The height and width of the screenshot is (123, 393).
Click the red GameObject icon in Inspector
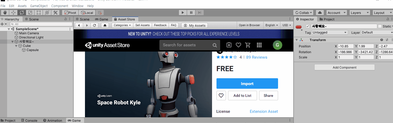[299, 27]
